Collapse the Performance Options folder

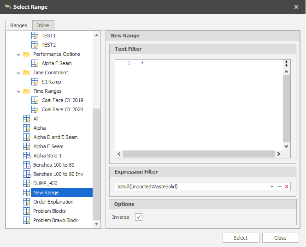pyautogui.click(x=18, y=54)
